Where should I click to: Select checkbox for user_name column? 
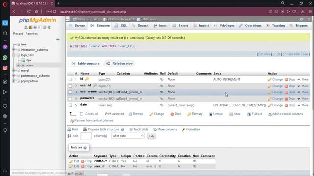70,92
